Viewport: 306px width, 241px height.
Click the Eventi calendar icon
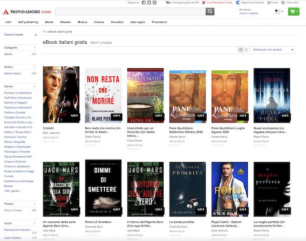click(269, 3)
